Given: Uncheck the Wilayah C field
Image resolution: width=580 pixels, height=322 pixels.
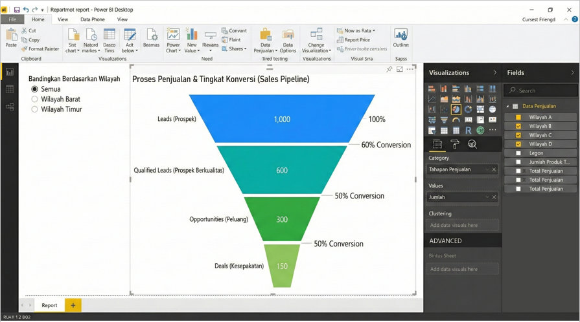Looking at the screenshot, I should pyautogui.click(x=518, y=135).
